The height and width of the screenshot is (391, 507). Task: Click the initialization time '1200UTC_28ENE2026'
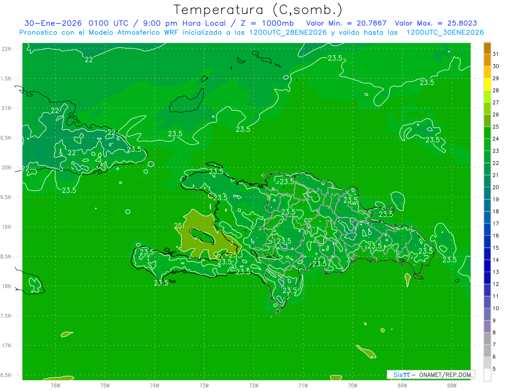[x=288, y=32]
